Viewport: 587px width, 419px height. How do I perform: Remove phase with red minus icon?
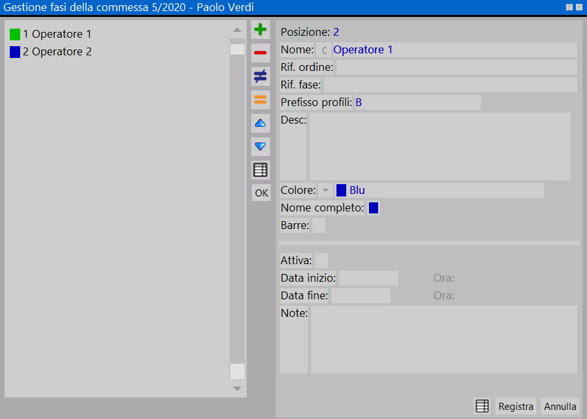pos(260,53)
